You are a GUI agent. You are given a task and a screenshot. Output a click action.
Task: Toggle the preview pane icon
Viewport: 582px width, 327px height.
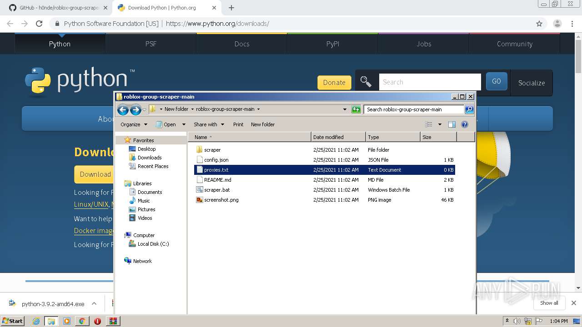pyautogui.click(x=452, y=124)
